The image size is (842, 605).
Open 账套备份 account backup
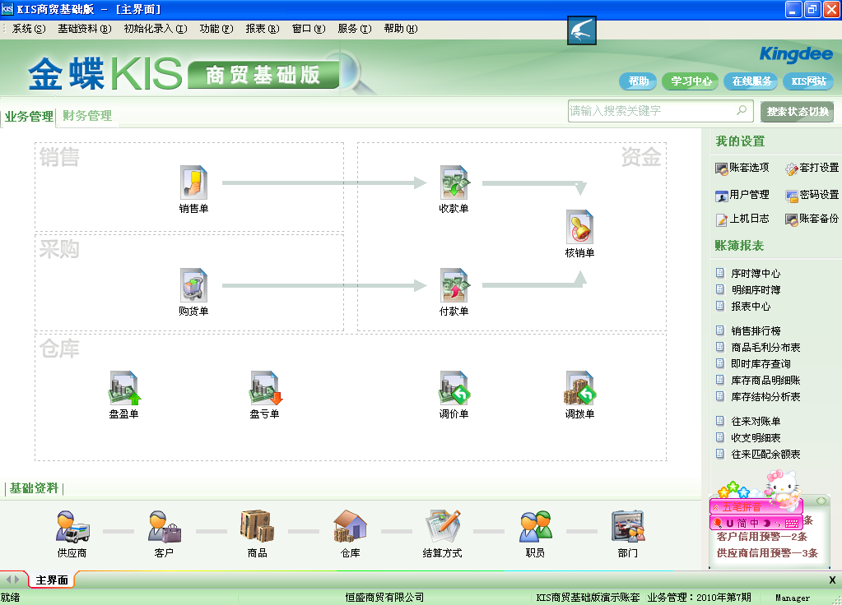pyautogui.click(x=812, y=219)
